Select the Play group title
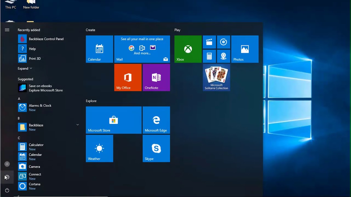Viewport: 351px width, 197px height. (177, 30)
